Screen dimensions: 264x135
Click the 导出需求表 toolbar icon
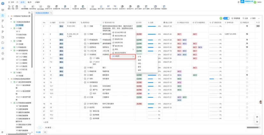76,7
